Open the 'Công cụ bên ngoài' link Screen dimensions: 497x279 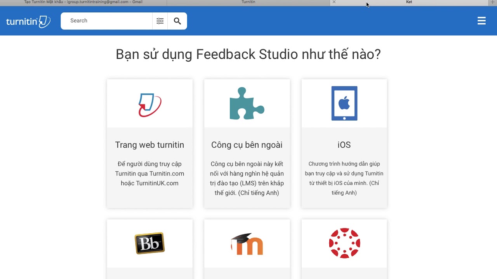click(247, 145)
